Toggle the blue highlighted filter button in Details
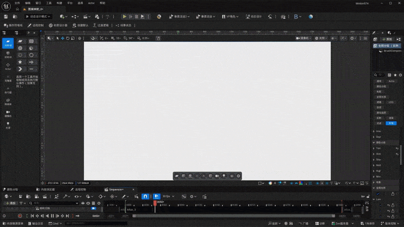 [391, 123]
